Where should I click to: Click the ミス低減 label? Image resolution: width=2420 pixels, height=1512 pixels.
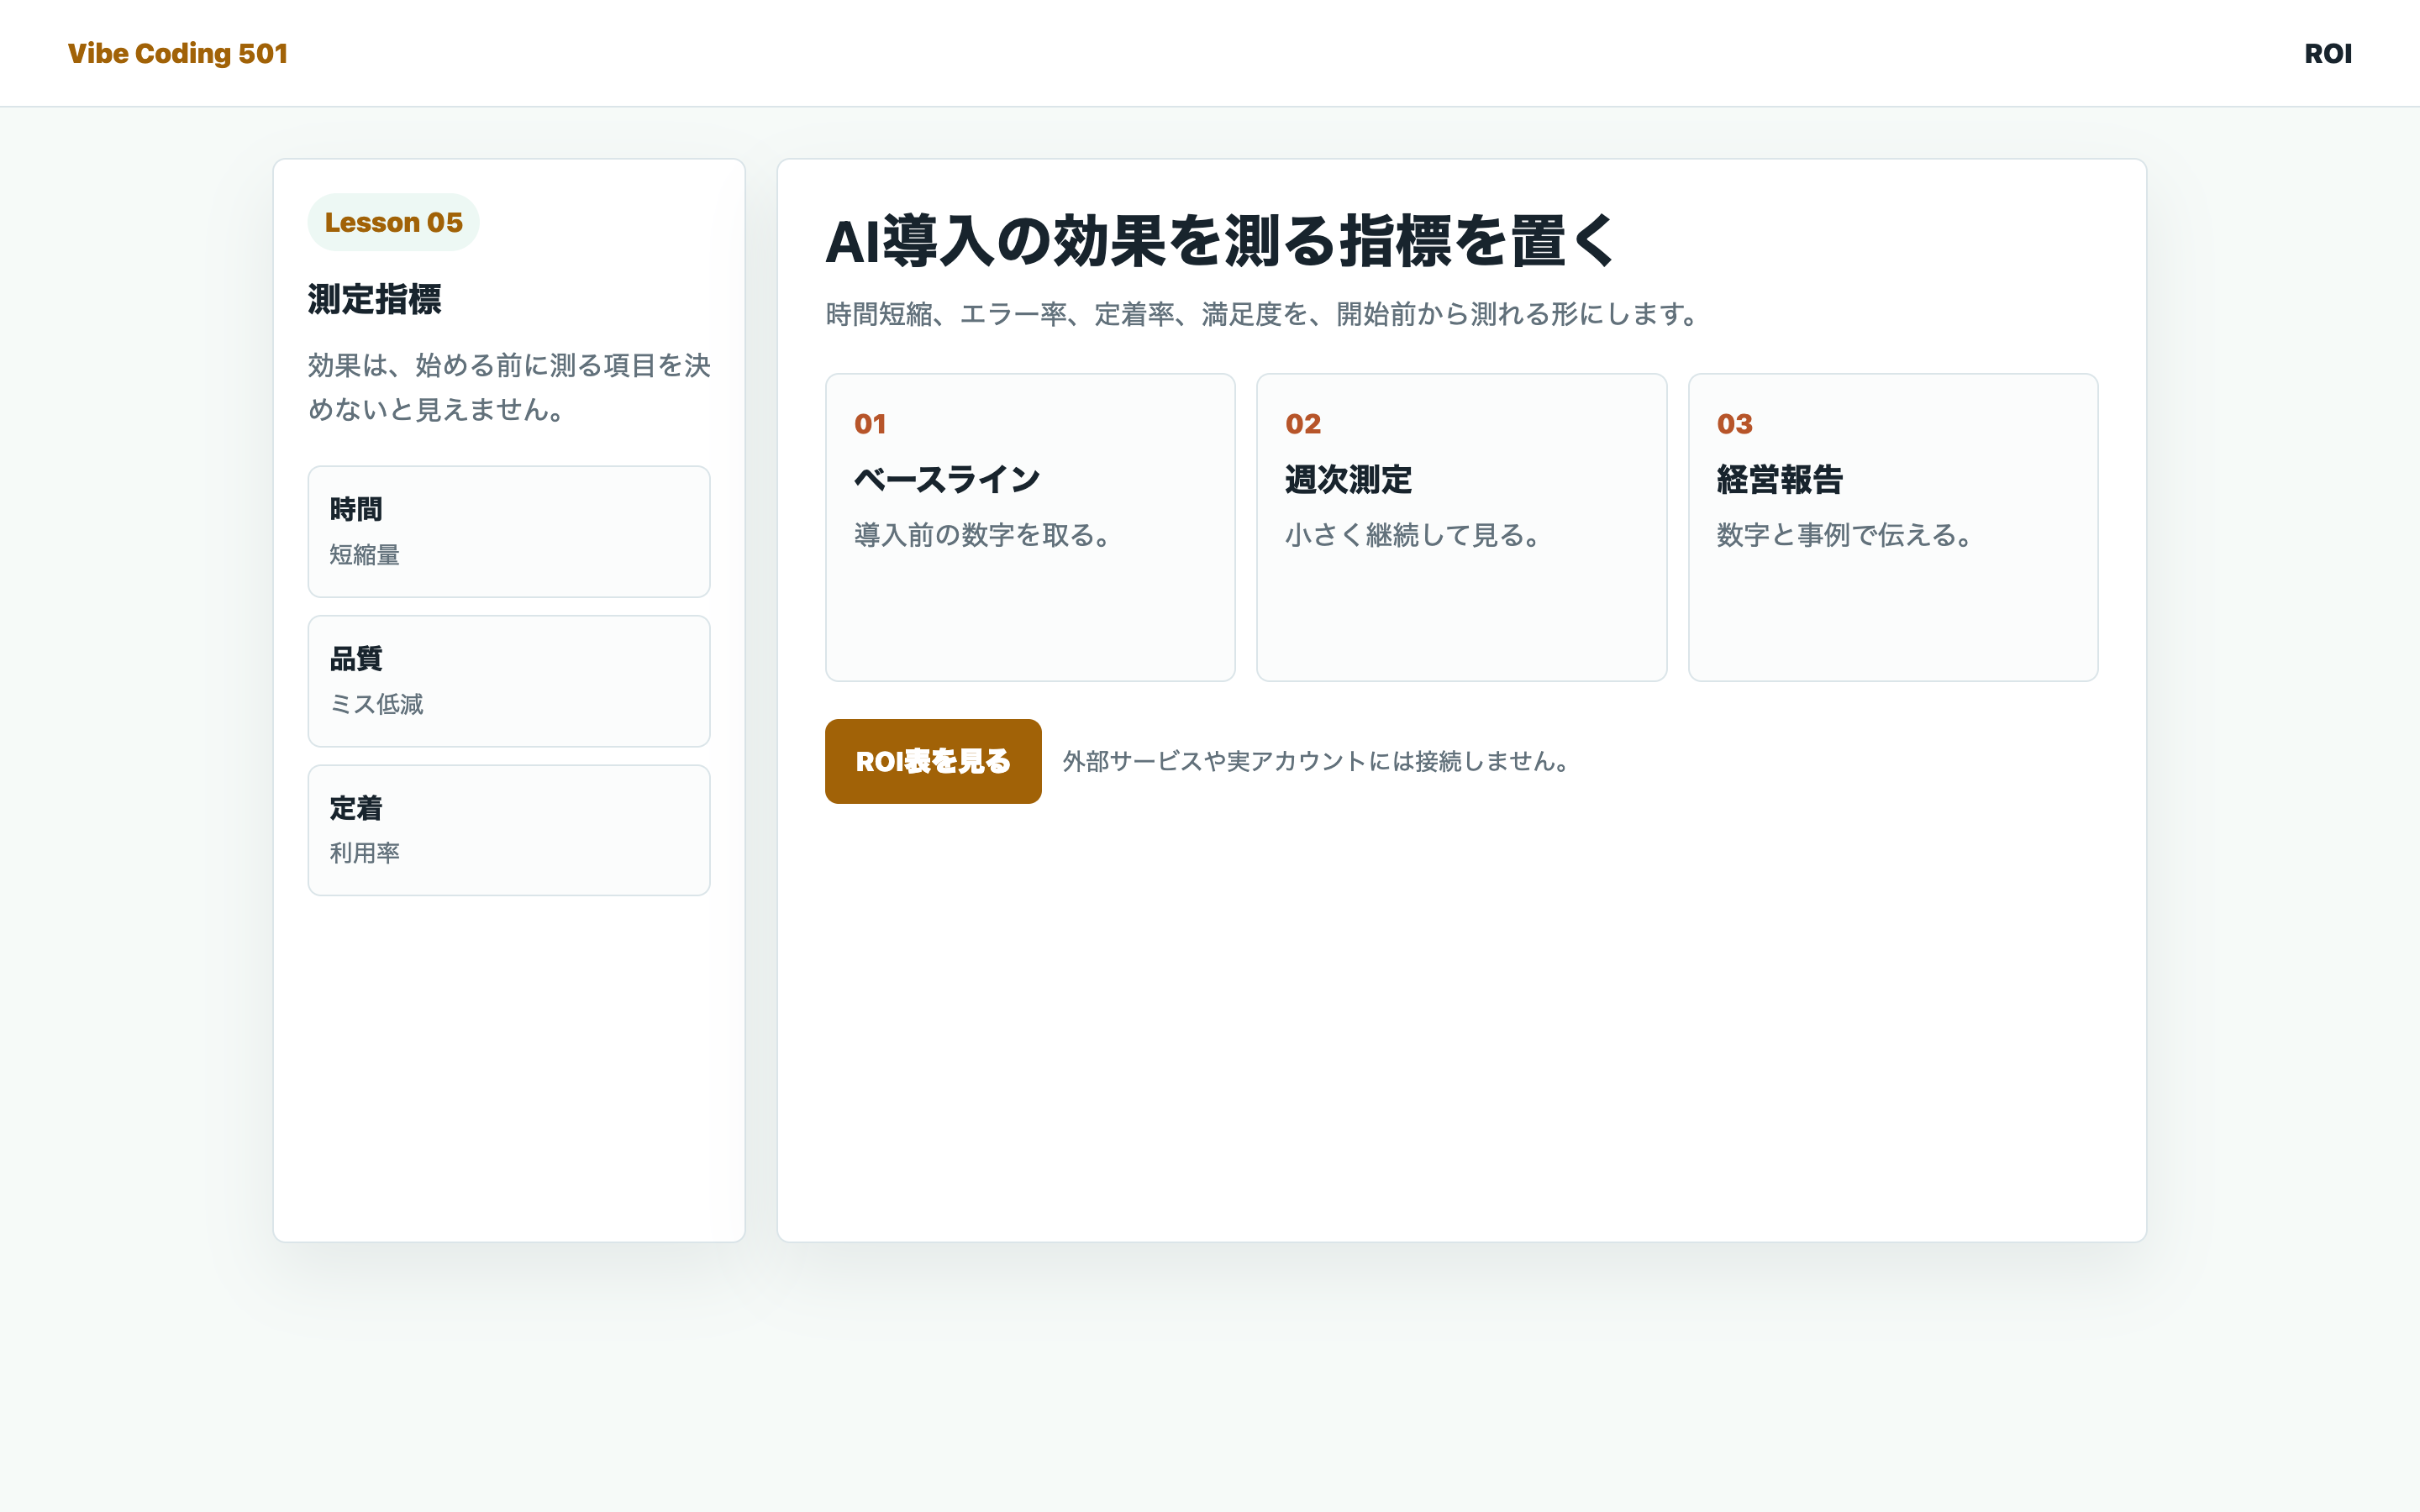click(x=377, y=704)
